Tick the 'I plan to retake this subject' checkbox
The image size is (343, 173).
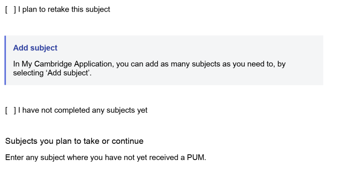[x=10, y=10]
